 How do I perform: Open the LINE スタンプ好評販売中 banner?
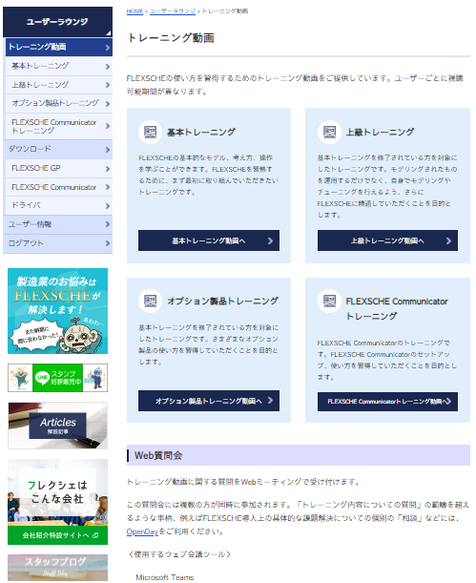[57, 378]
